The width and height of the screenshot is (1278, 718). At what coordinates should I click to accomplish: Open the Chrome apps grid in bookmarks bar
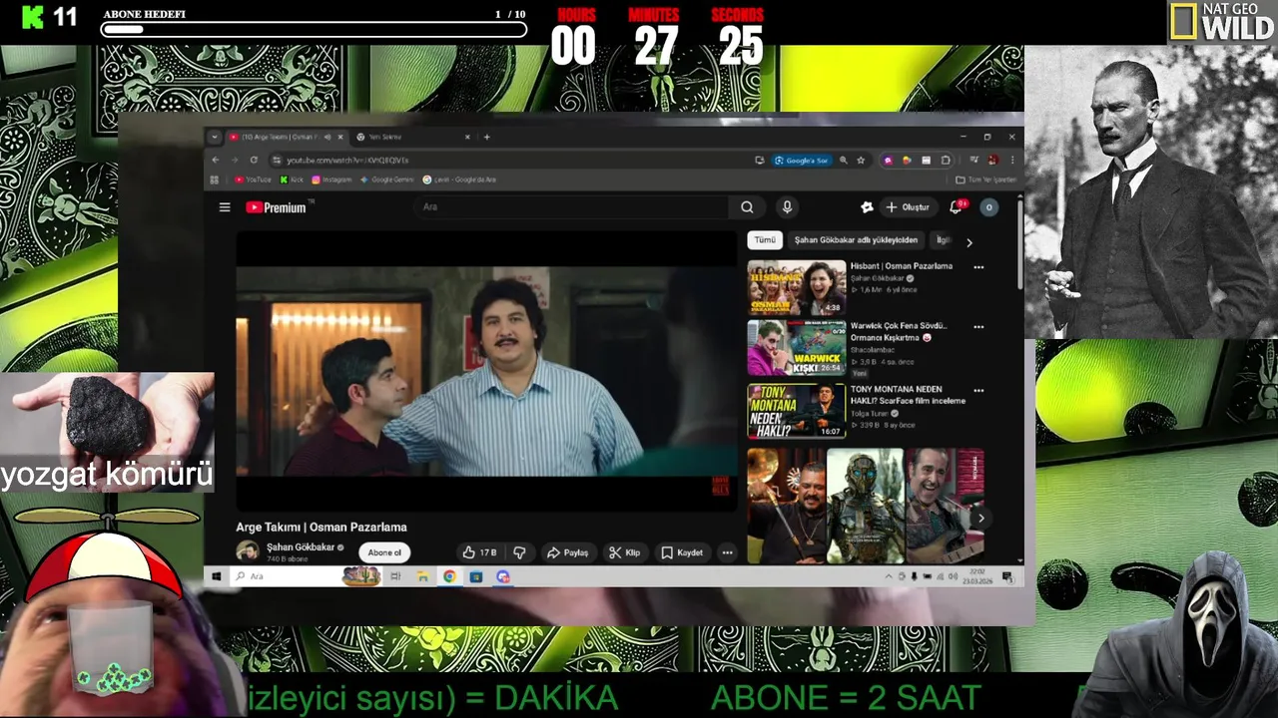coord(214,179)
